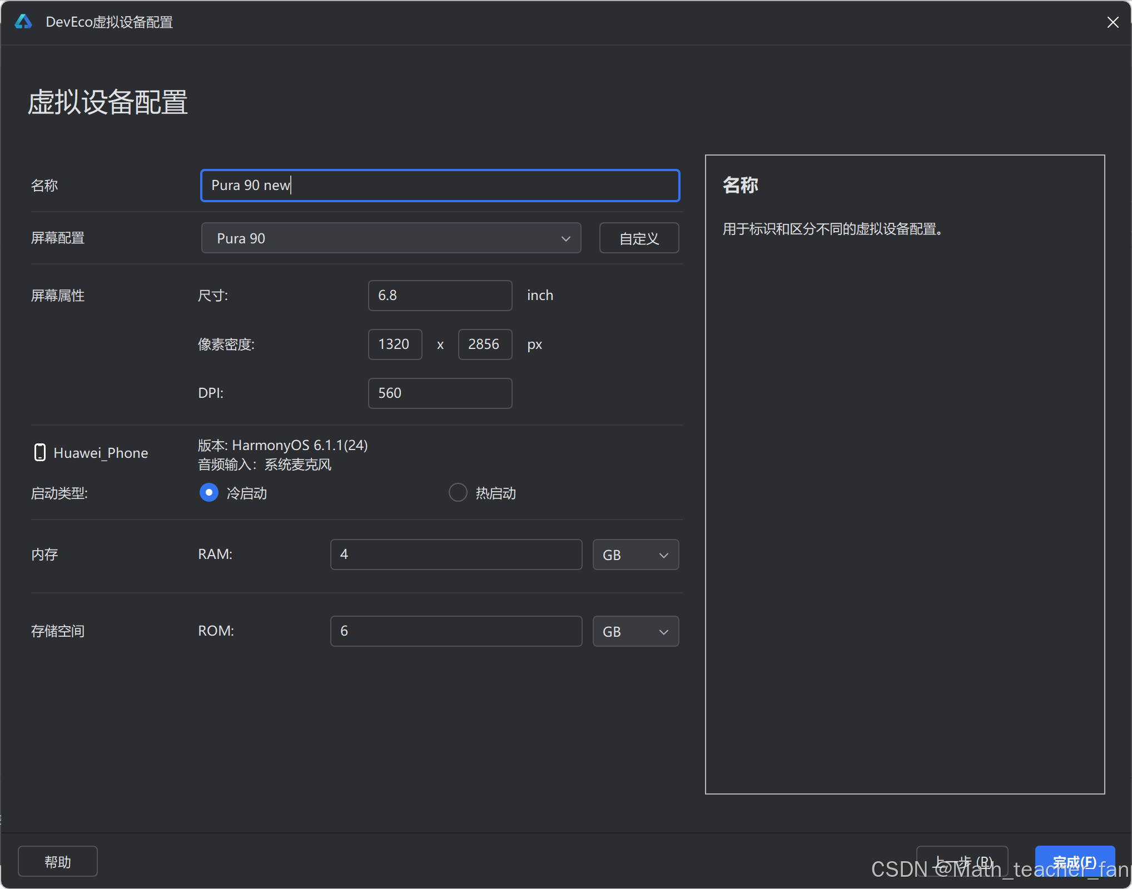The width and height of the screenshot is (1132, 889).
Task: Click the RAM value 4 field
Action: point(456,555)
